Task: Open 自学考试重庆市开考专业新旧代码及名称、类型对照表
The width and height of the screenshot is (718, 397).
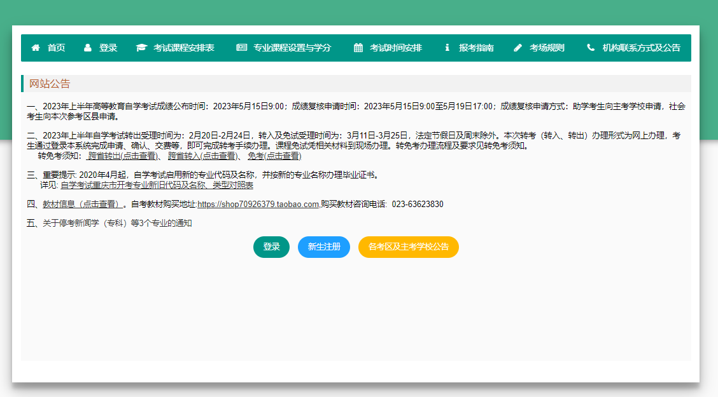Action: 156,185
